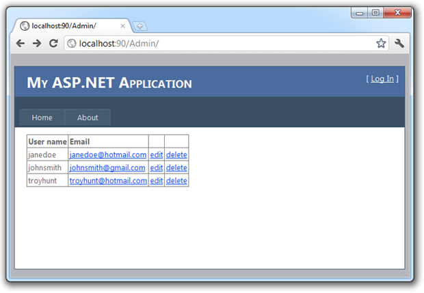Reload the page with refresh icon
The height and width of the screenshot is (293, 424).
pos(53,43)
